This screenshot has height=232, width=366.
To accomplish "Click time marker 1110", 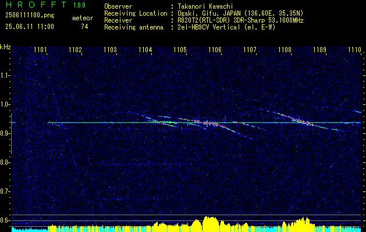I will [x=354, y=49].
